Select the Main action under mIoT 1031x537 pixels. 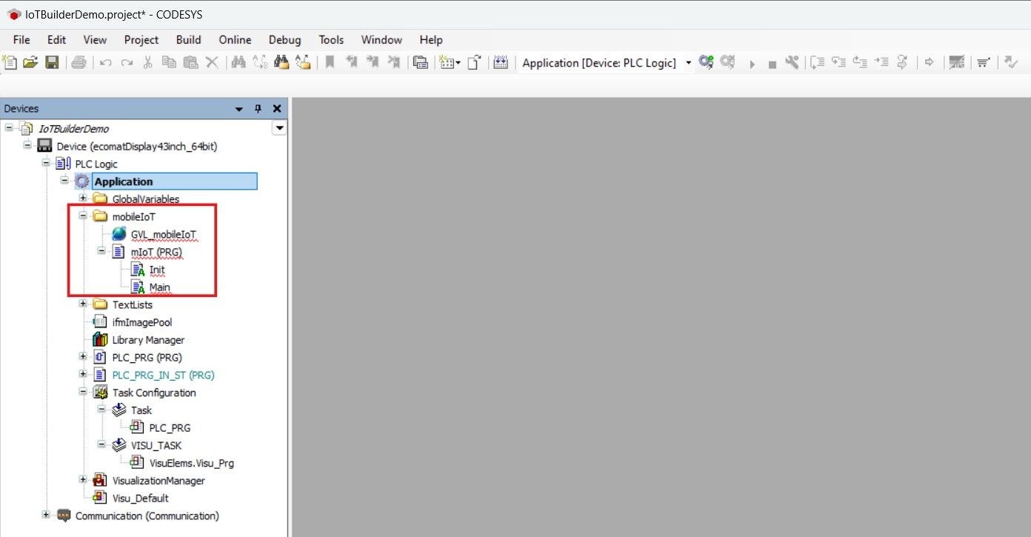pos(160,287)
